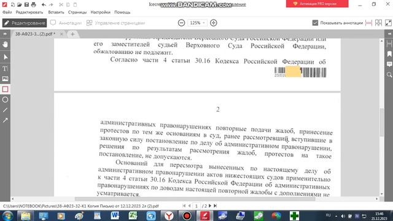This screenshot has height=221, width=393.
Task: Open Bandicam recorder from the taskbar
Action: pyautogui.click(x=187, y=215)
